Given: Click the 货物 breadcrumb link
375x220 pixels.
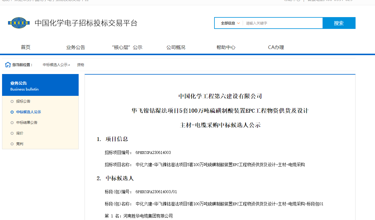Looking at the screenshot, I should (x=80, y=65).
